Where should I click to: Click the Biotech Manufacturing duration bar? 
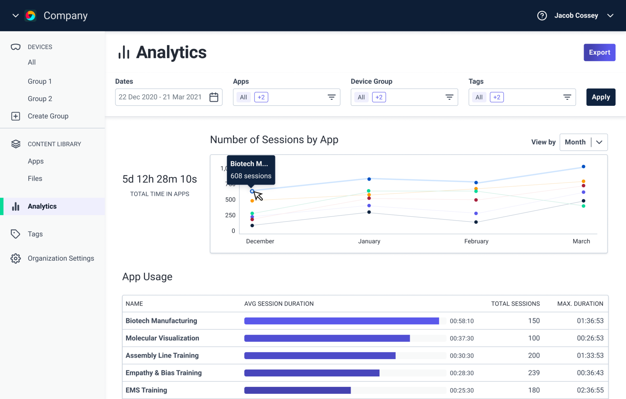pyautogui.click(x=341, y=321)
